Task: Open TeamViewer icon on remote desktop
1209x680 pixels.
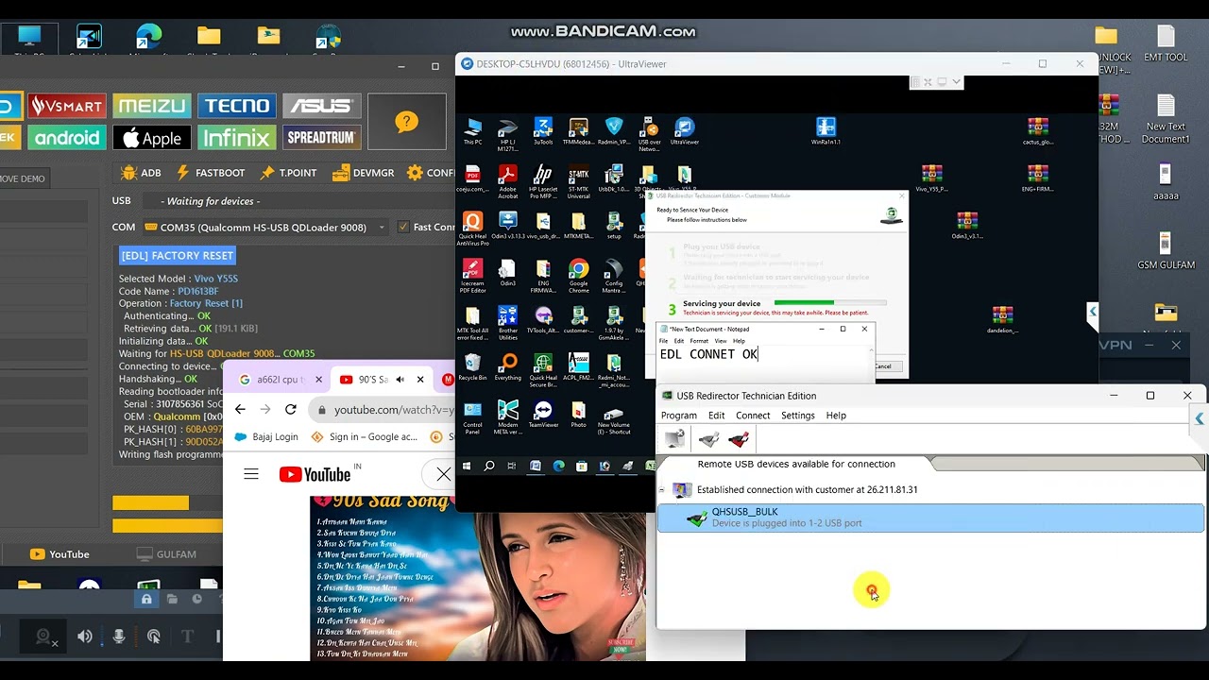Action: click(x=543, y=415)
